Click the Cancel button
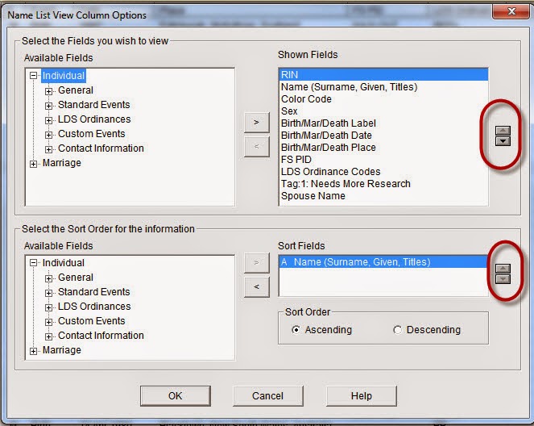This screenshot has height=426, width=534. [267, 395]
